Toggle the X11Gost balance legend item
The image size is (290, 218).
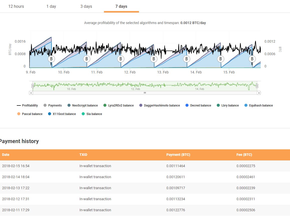click(x=62, y=114)
